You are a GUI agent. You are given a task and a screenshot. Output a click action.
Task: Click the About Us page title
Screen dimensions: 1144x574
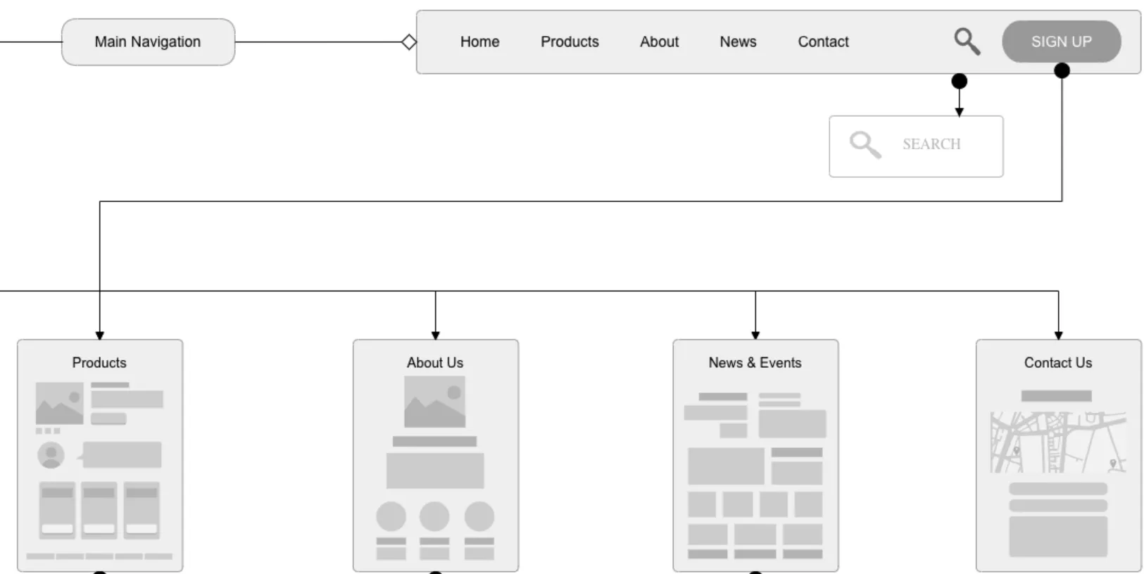(x=434, y=363)
